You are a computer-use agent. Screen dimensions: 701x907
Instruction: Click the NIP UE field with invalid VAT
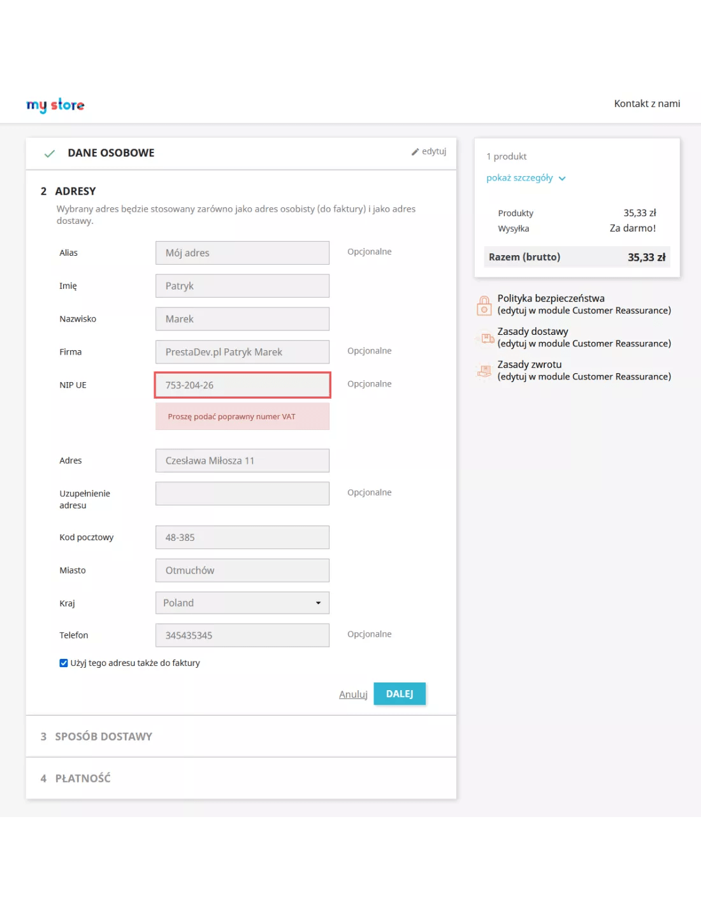point(242,385)
